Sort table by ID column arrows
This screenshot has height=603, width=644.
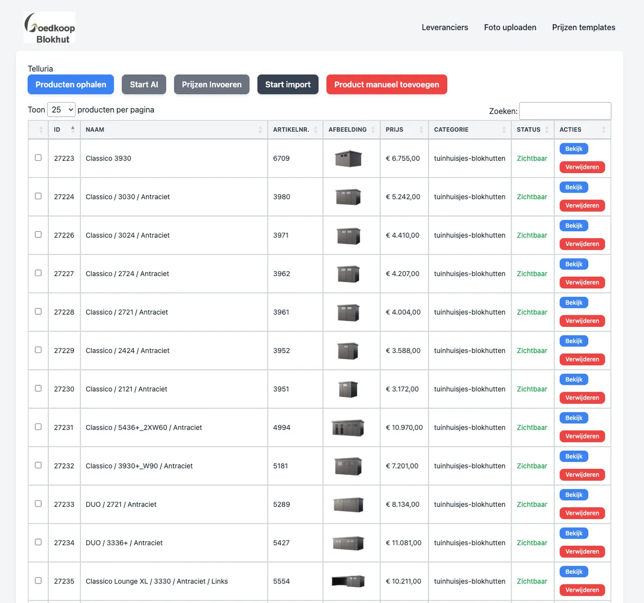point(73,129)
